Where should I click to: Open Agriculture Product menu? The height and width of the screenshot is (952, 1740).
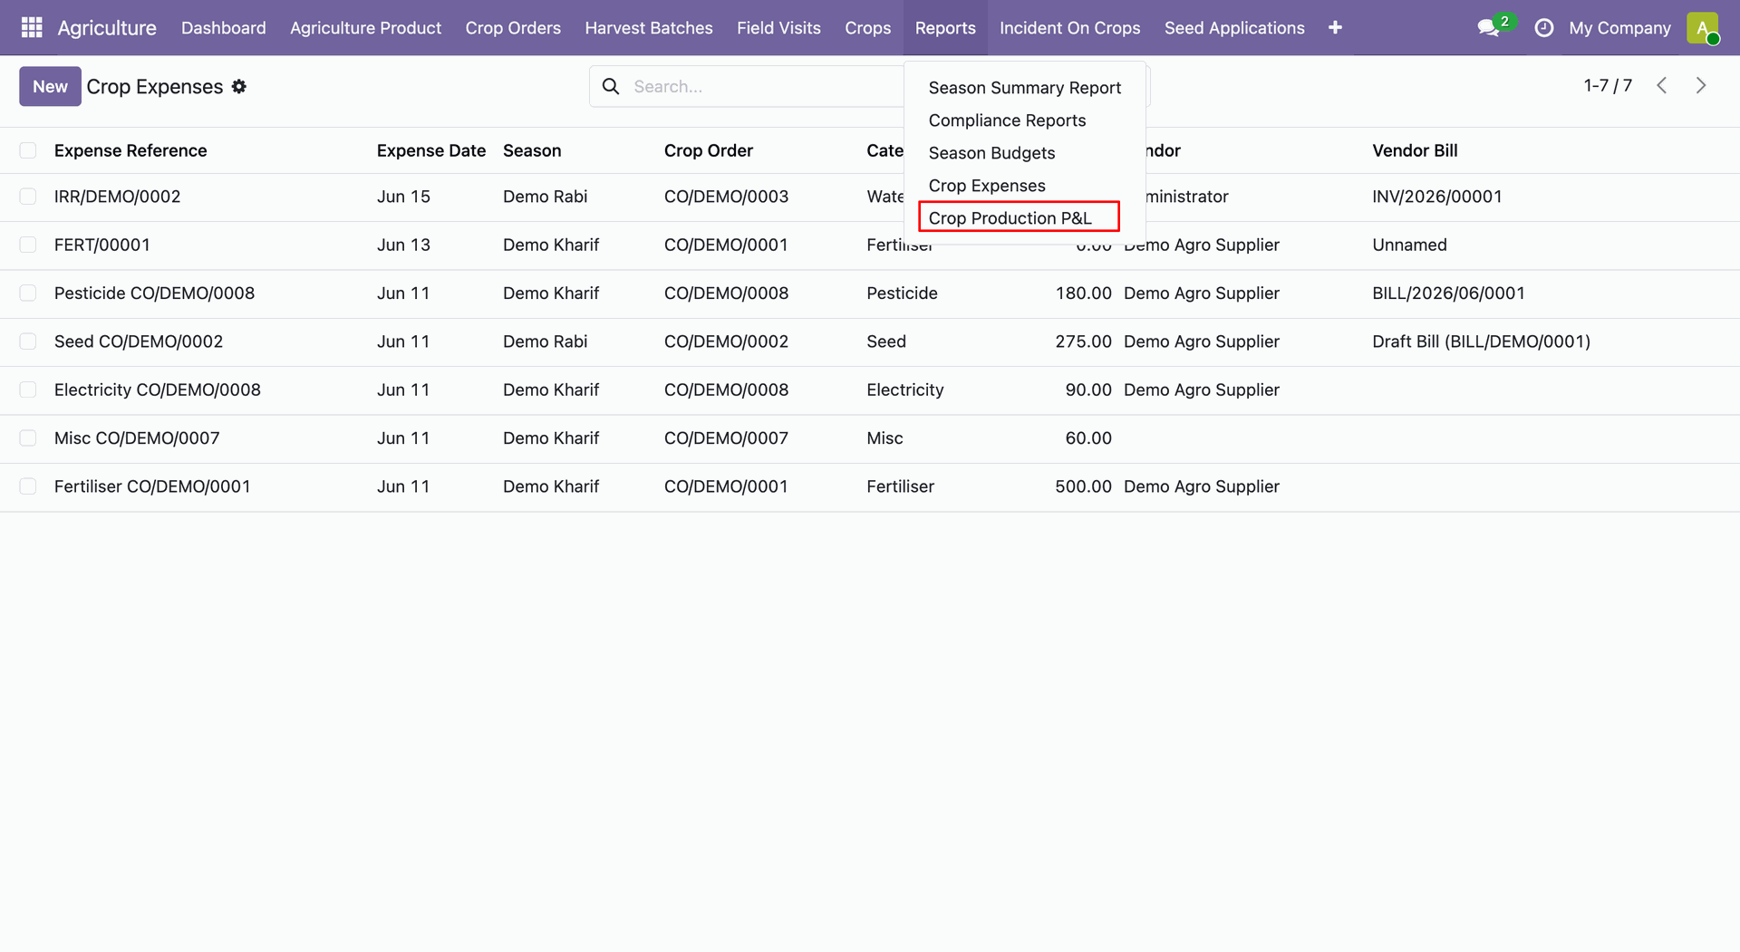coord(366,28)
